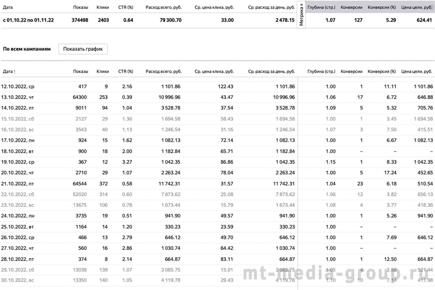Click impressions value 52020 for 22.10.2022
This screenshot has height=290, width=435.
tap(80, 194)
